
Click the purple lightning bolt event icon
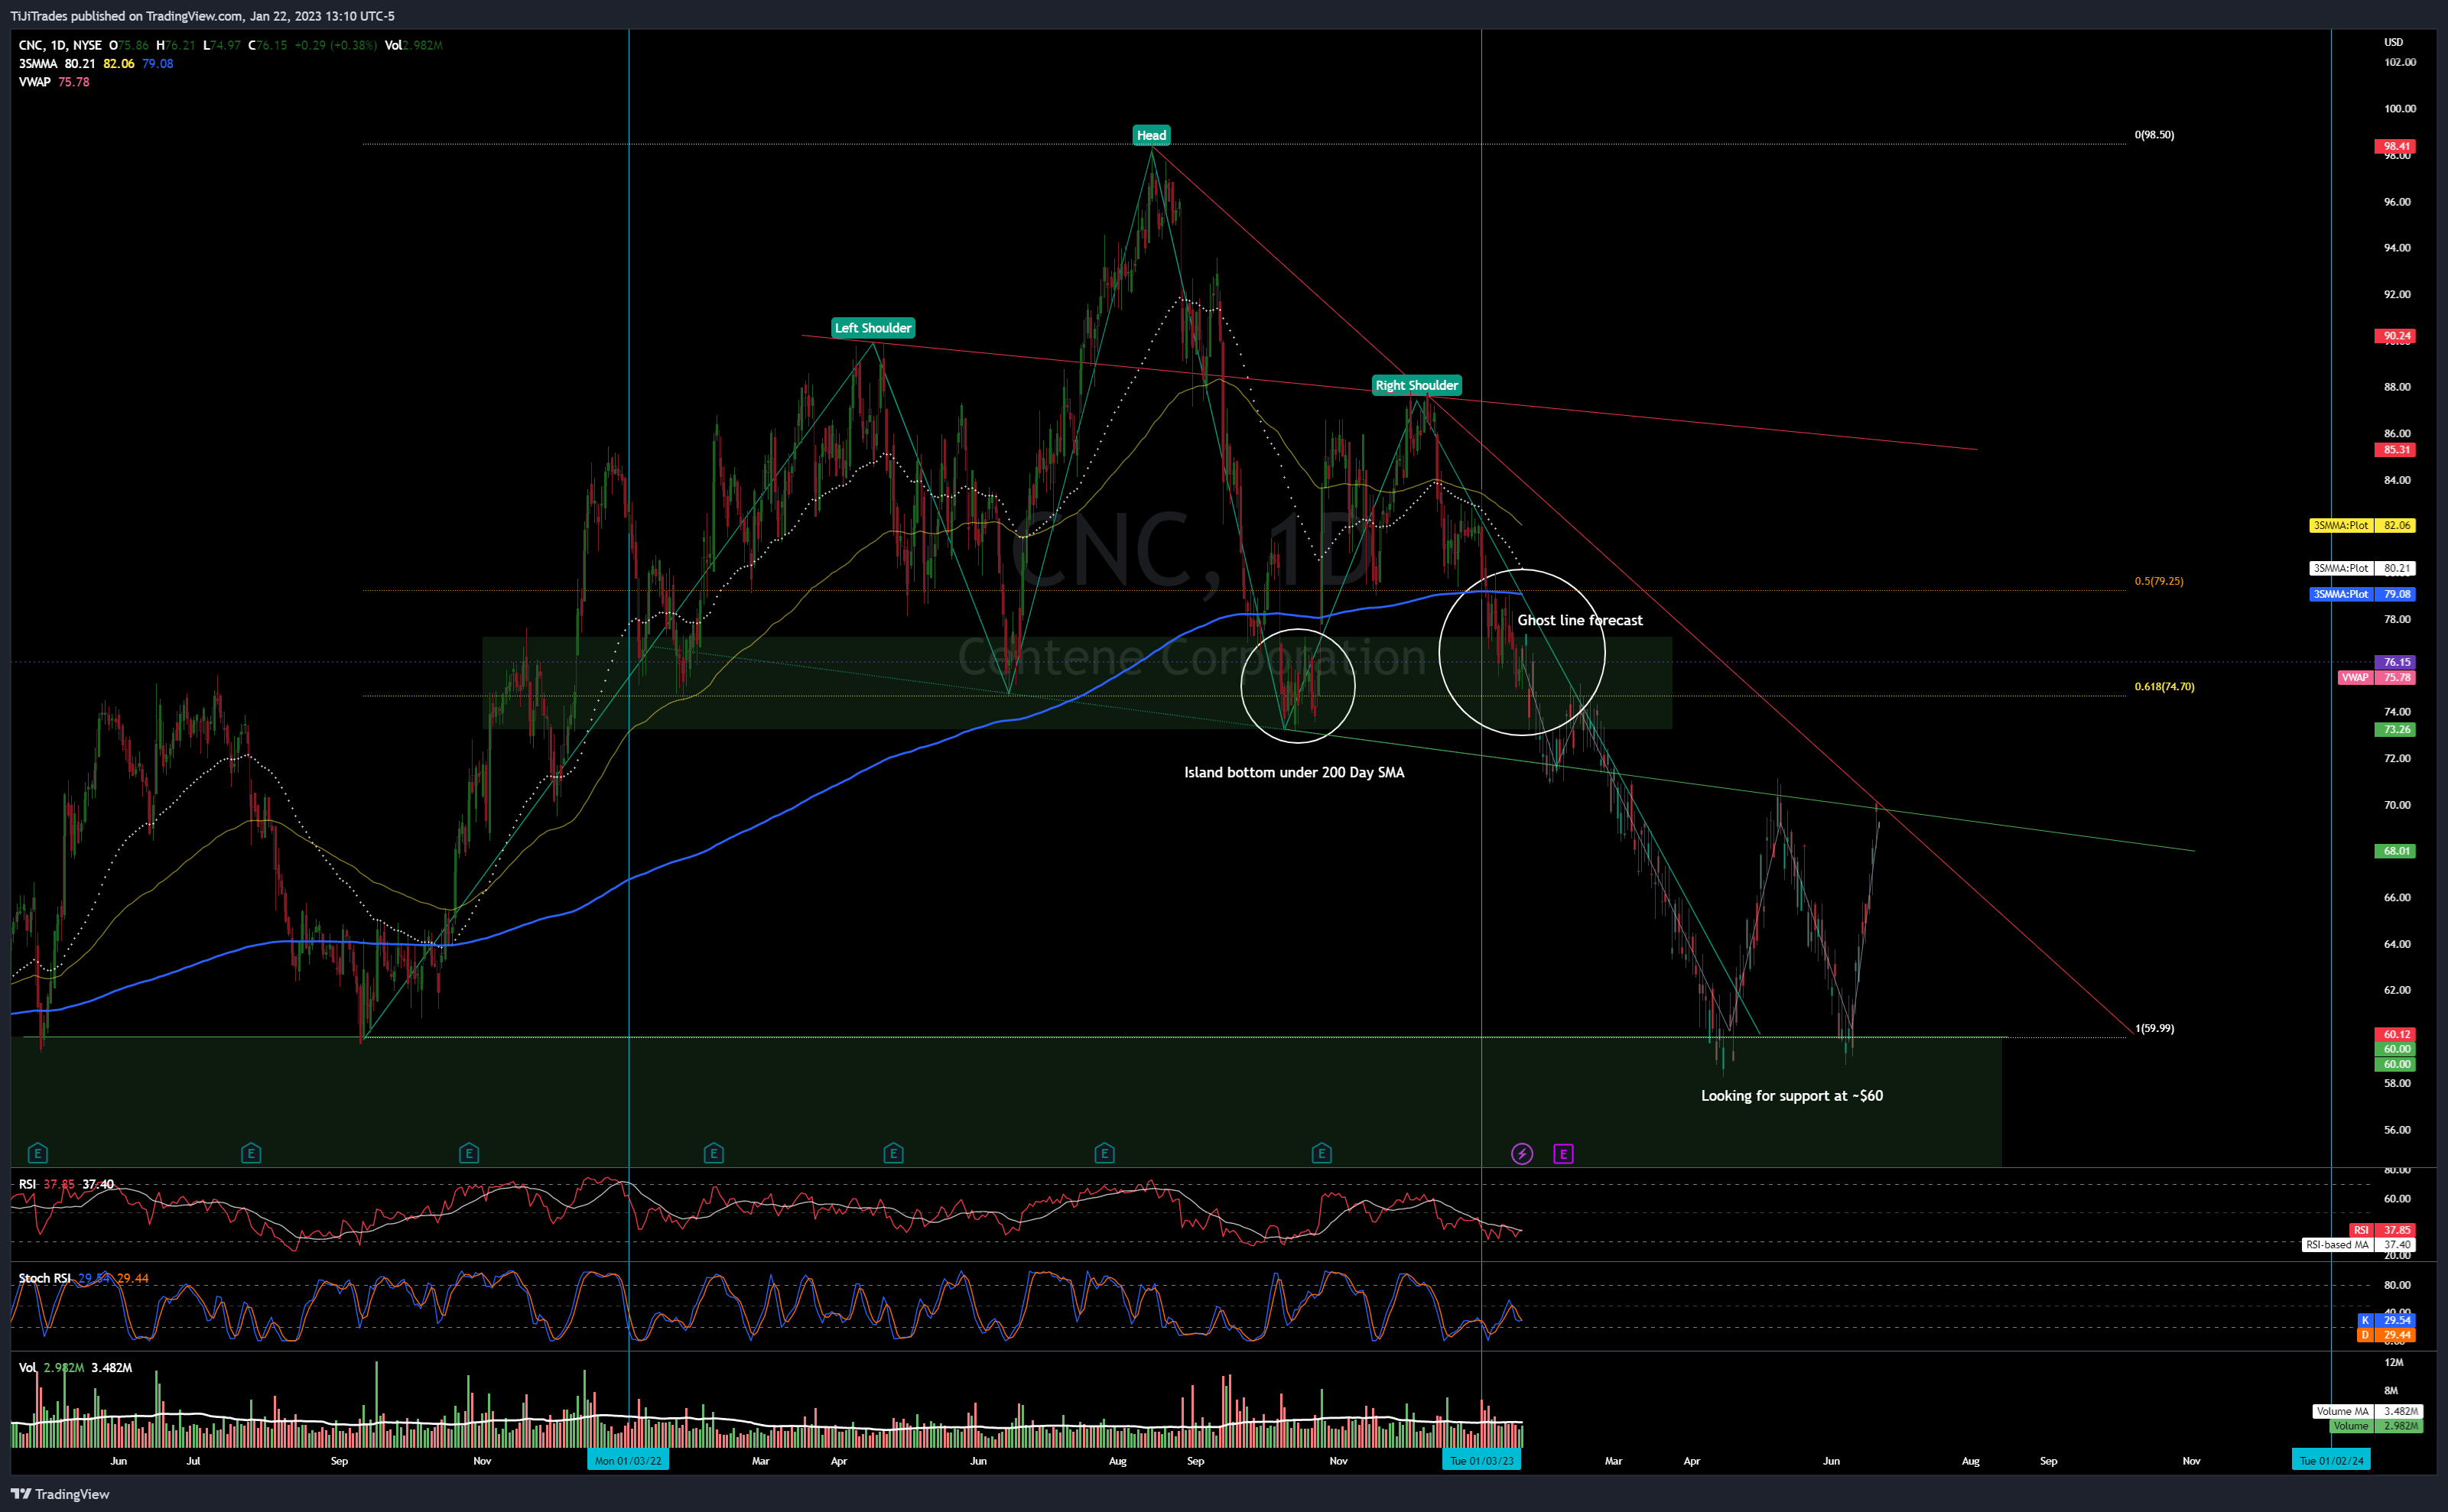pyautogui.click(x=1522, y=1154)
